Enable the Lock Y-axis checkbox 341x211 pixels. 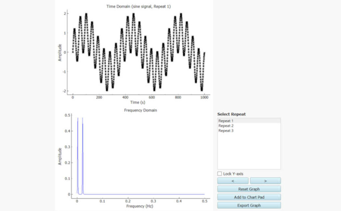pos(220,174)
